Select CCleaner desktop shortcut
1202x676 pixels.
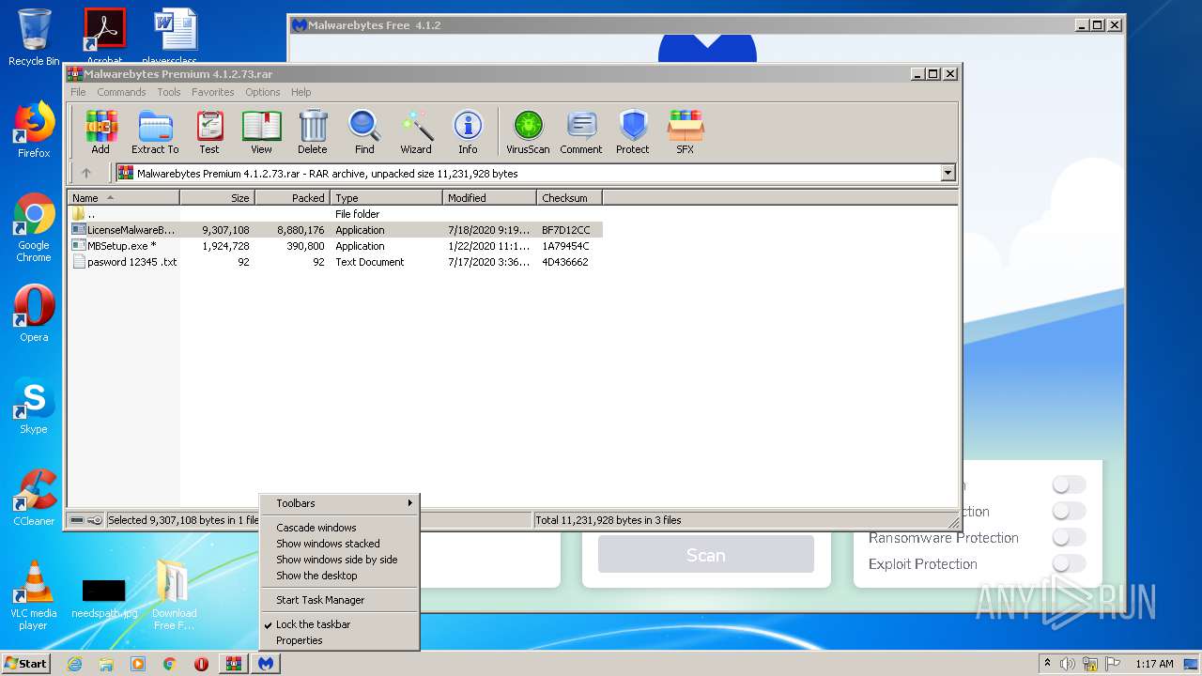coord(34,498)
